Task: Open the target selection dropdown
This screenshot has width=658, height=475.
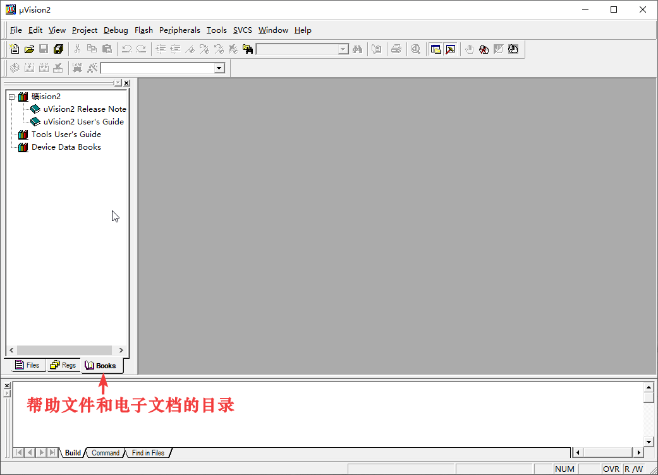Action: (x=219, y=68)
